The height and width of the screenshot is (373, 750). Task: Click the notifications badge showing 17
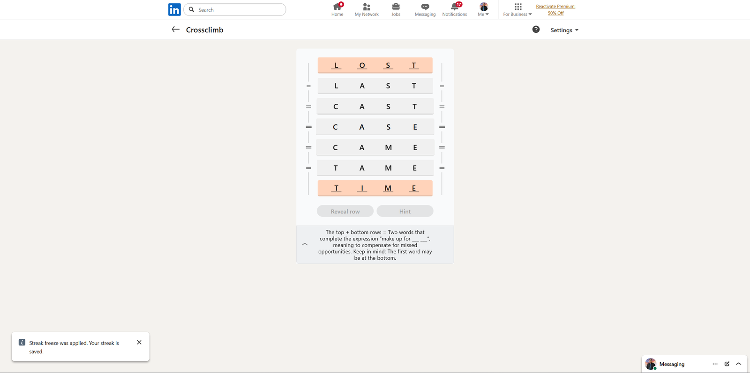coord(459,4)
